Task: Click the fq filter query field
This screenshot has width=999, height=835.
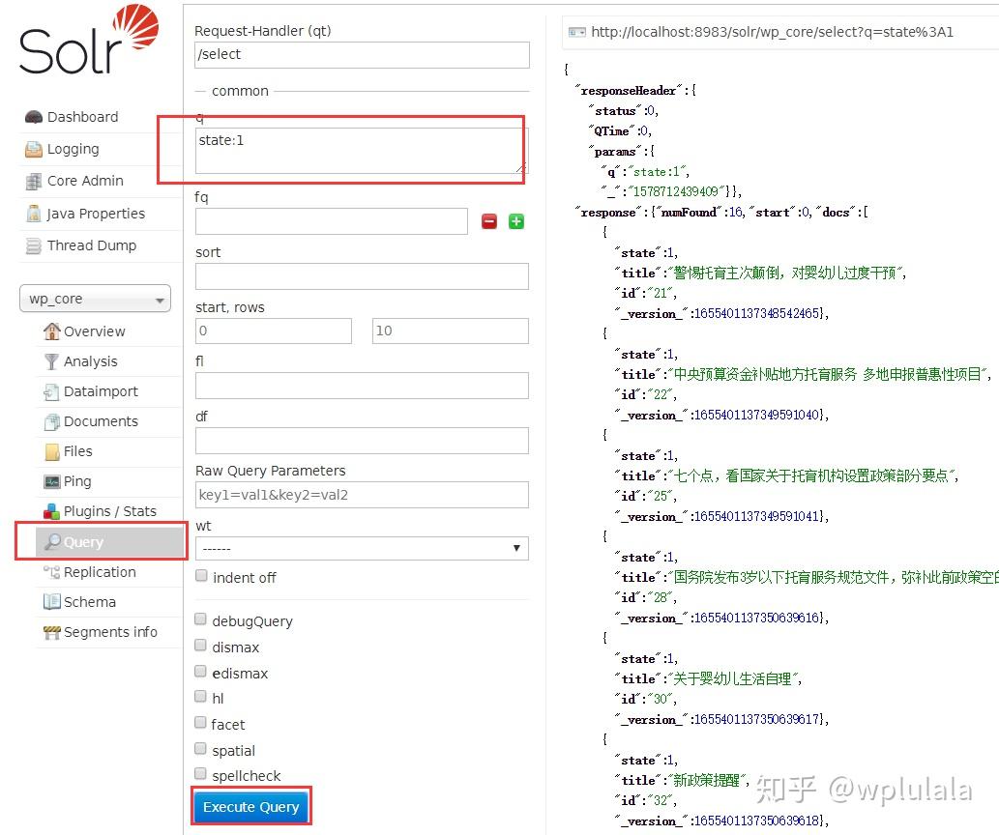Action: (332, 221)
